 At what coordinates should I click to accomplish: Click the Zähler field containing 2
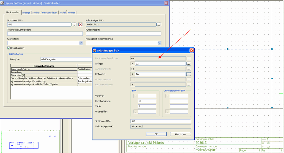click(x=147, y=106)
